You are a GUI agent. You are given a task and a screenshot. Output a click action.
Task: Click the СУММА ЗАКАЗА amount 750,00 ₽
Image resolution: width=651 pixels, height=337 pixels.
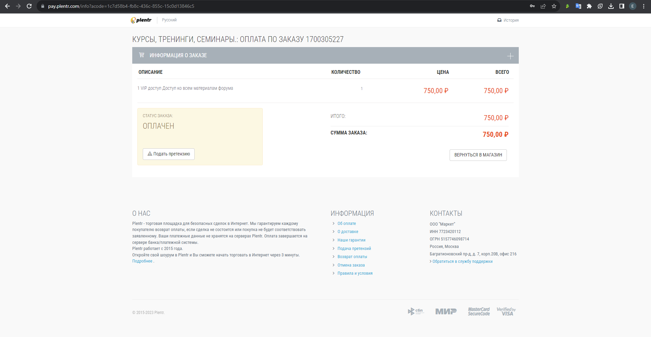tap(495, 134)
